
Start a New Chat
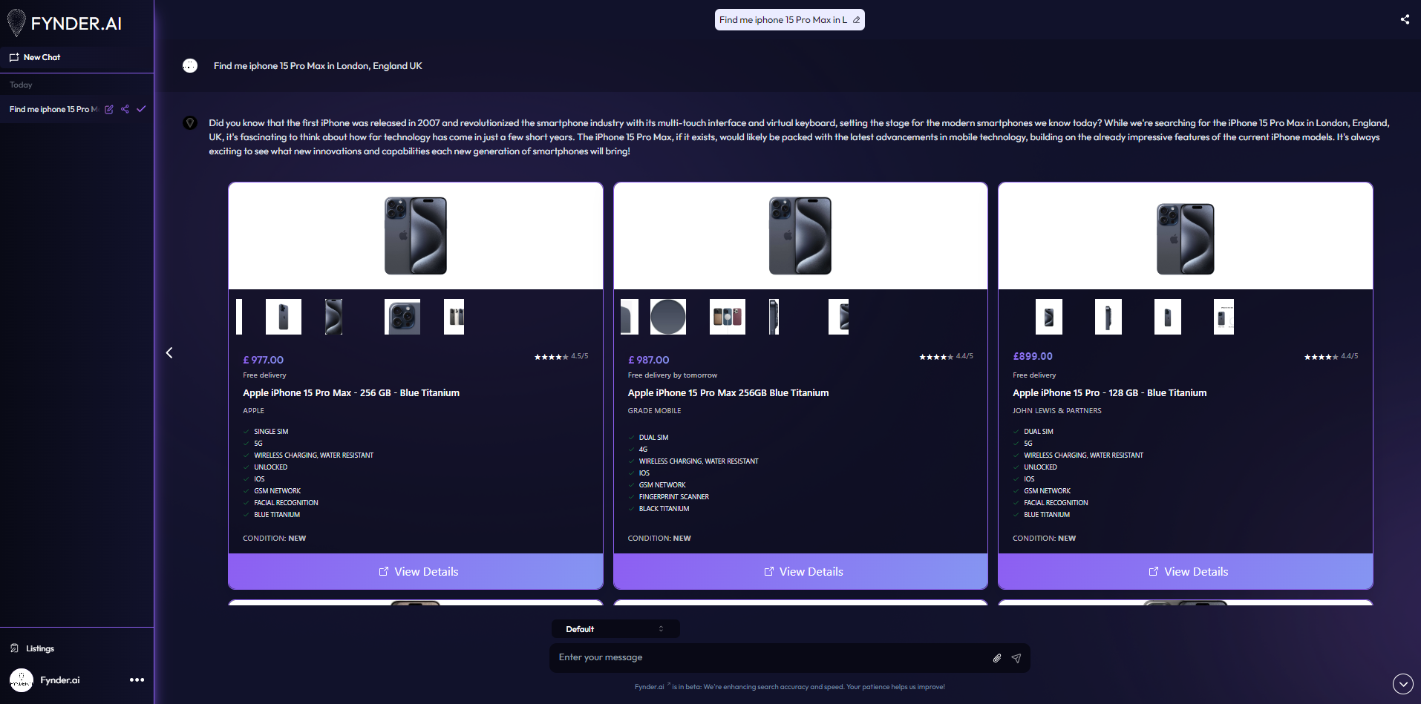tap(35, 57)
